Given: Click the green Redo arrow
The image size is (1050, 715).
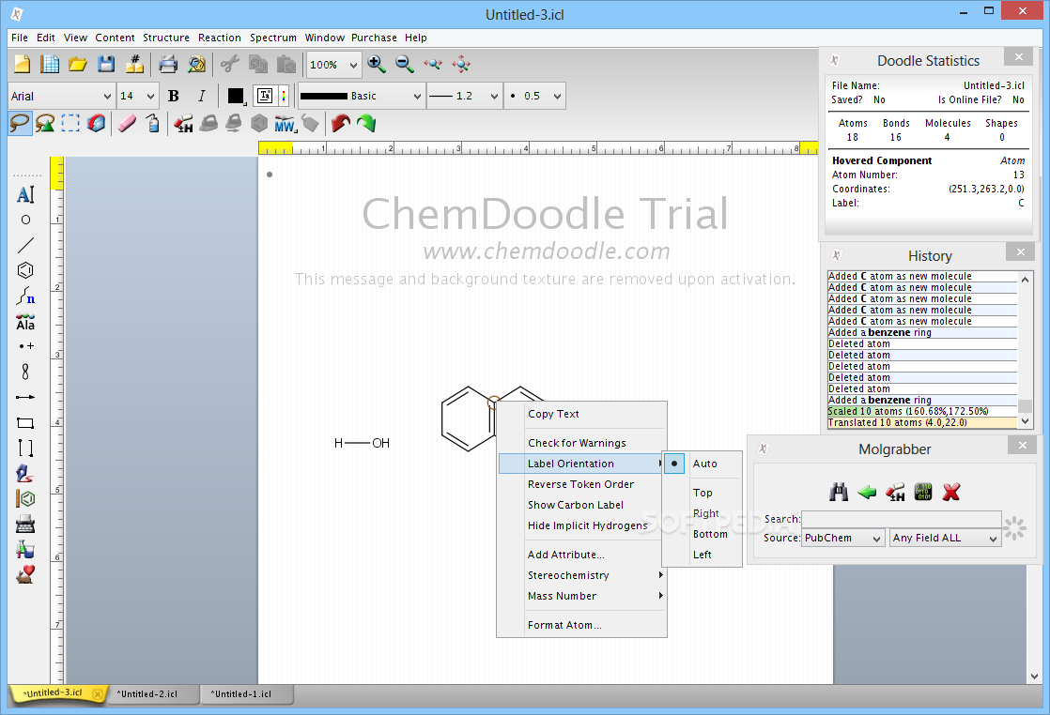Looking at the screenshot, I should [x=366, y=124].
